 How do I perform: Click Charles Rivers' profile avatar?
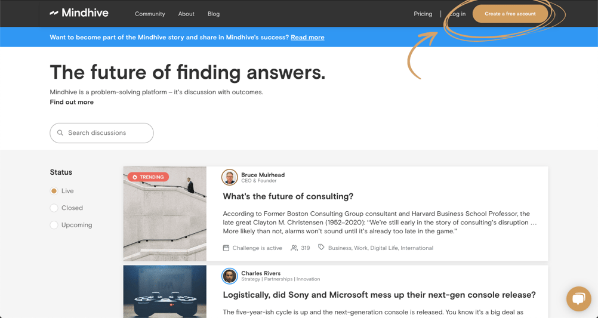(230, 276)
